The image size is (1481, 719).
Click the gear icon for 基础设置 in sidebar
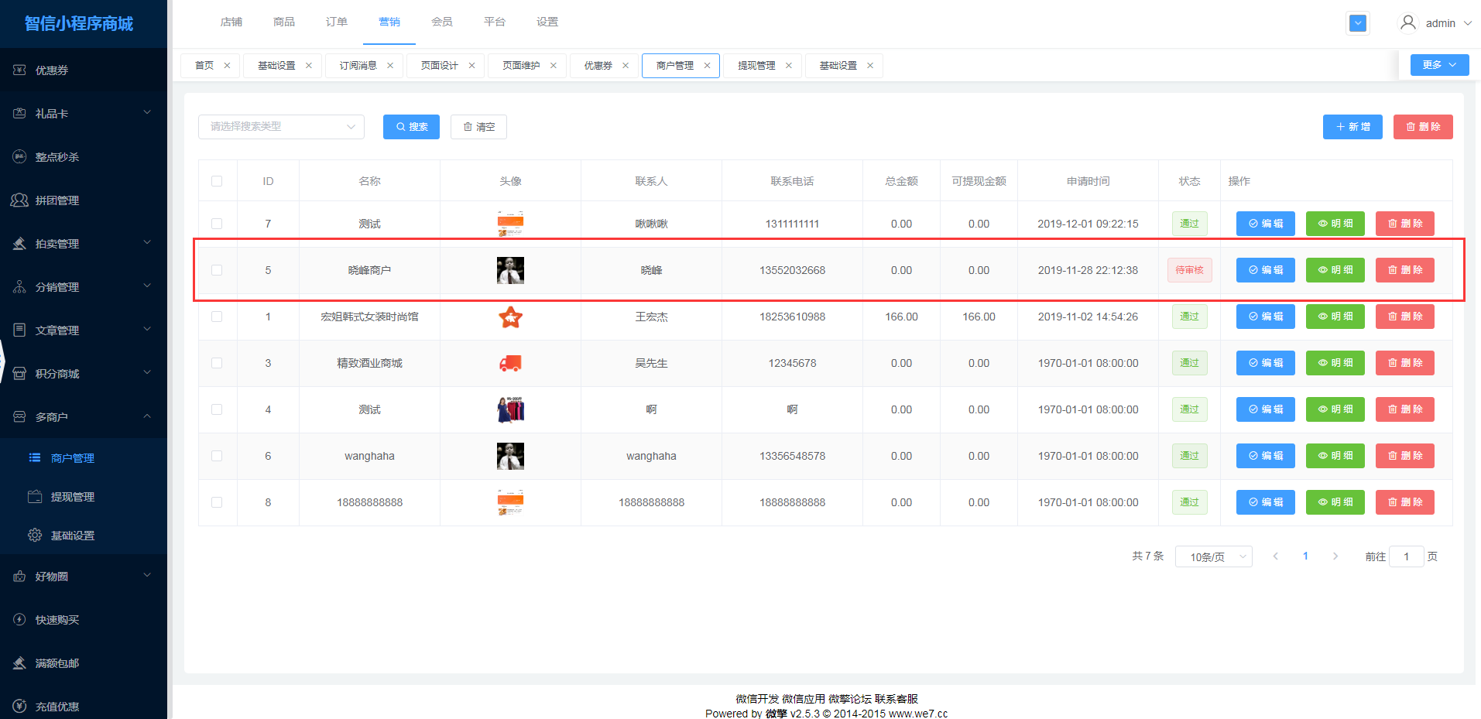click(35, 536)
